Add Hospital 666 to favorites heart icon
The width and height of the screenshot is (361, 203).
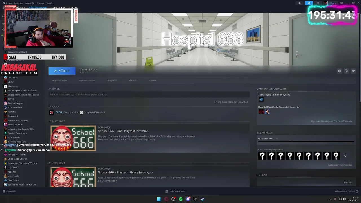(353, 71)
